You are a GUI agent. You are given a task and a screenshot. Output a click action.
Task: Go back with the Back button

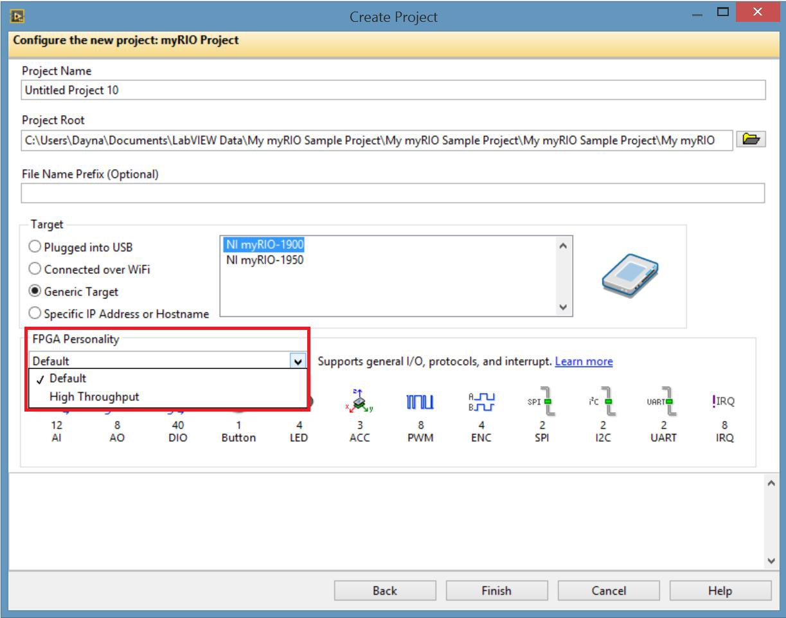point(384,590)
